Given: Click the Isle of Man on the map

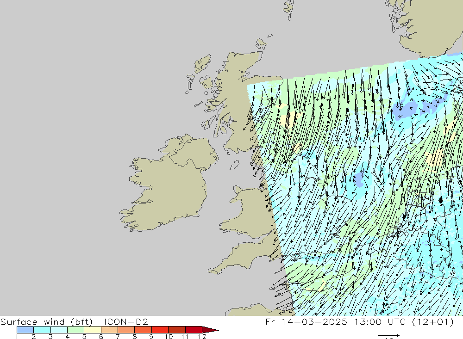Looking at the screenshot, I should [x=234, y=165].
